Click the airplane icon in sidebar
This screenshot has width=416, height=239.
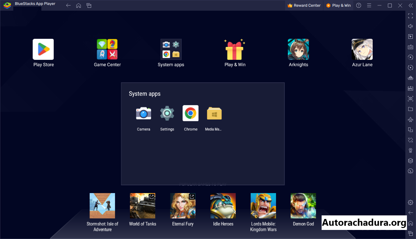pos(411,119)
